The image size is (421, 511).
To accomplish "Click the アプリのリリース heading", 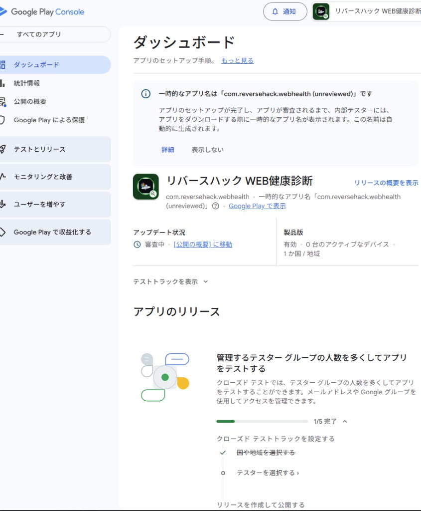I will coord(177,311).
